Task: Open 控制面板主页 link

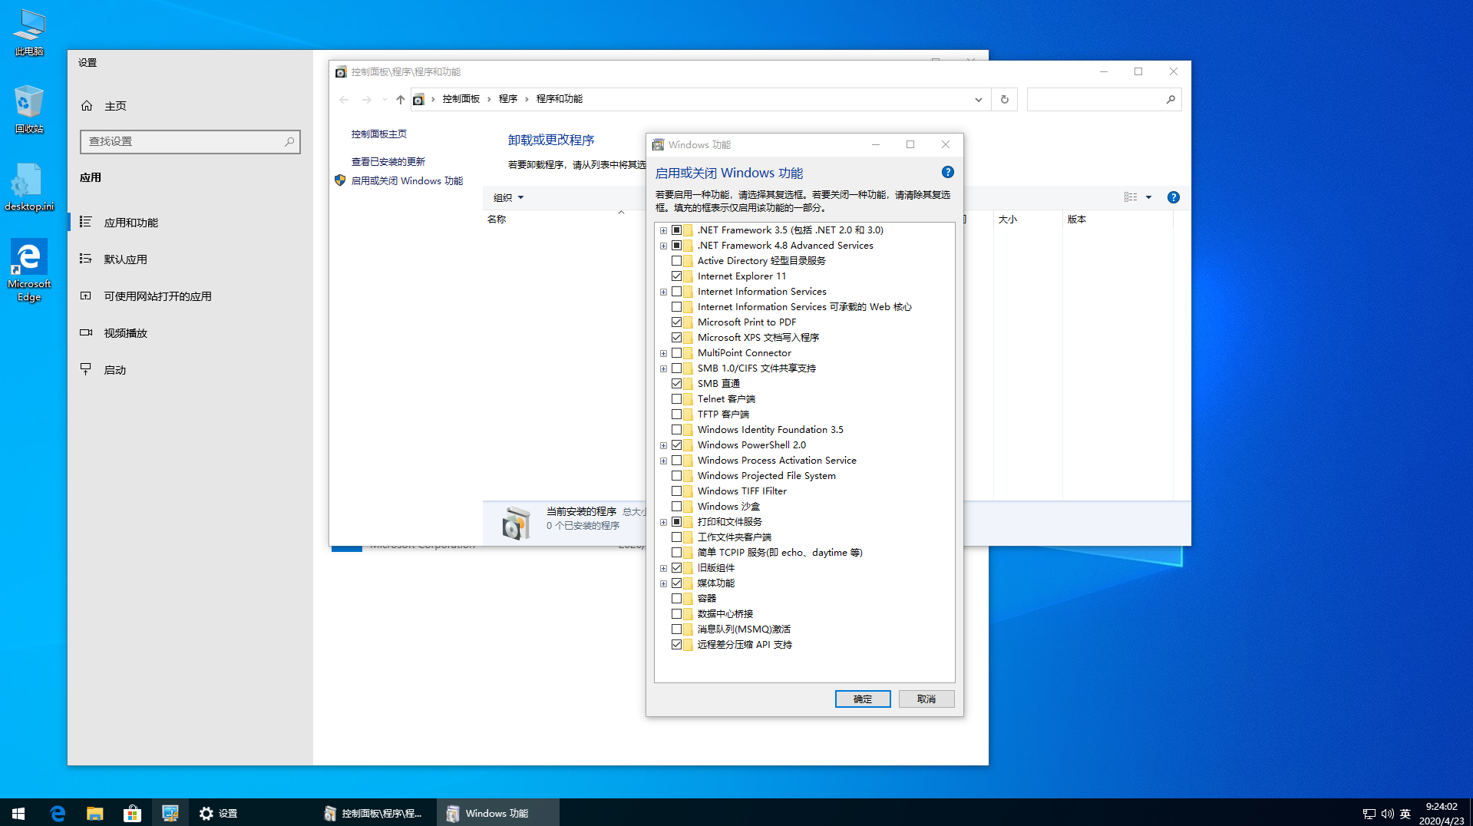Action: (379, 134)
